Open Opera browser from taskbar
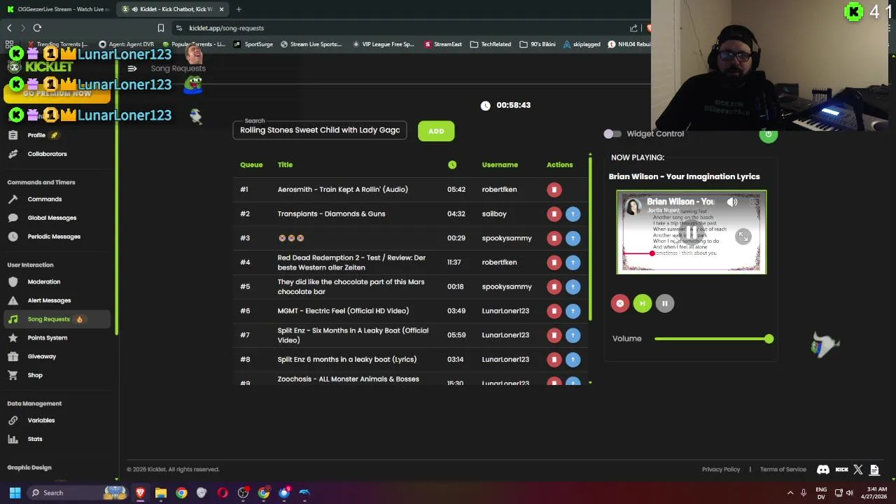Viewport: 896px width, 504px height. pos(223,493)
